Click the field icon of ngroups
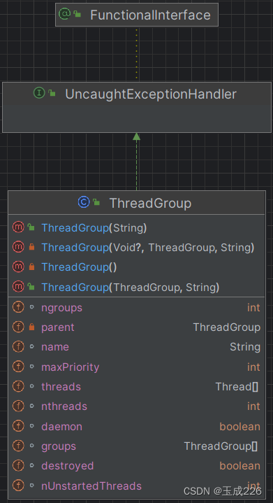Viewport: 273px width, 503px height. click(x=18, y=307)
